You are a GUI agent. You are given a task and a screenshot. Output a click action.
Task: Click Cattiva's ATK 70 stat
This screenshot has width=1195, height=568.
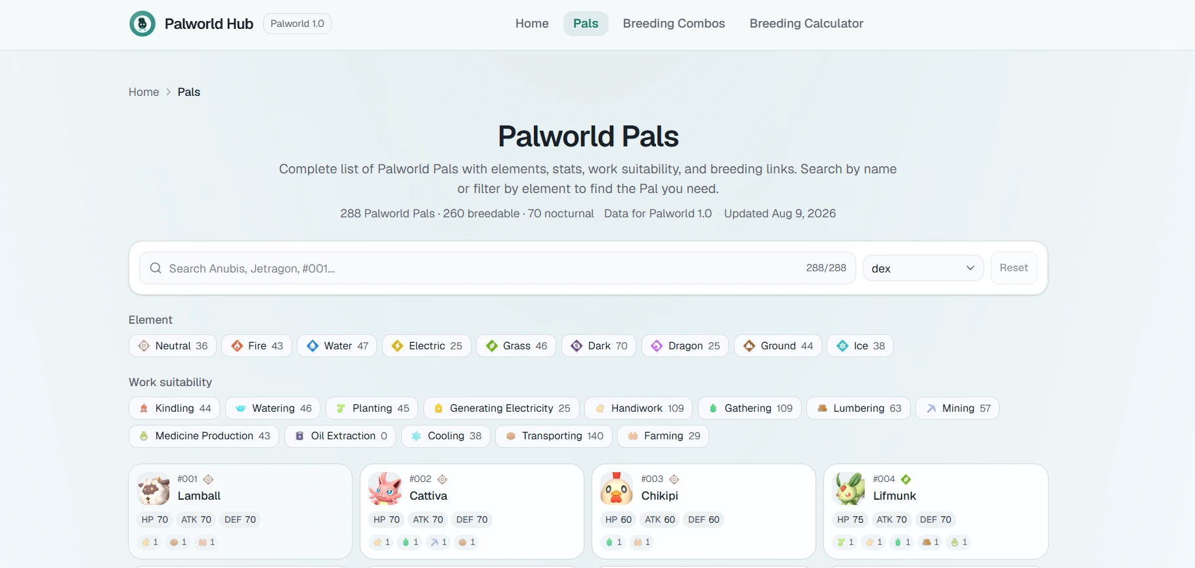[428, 519]
